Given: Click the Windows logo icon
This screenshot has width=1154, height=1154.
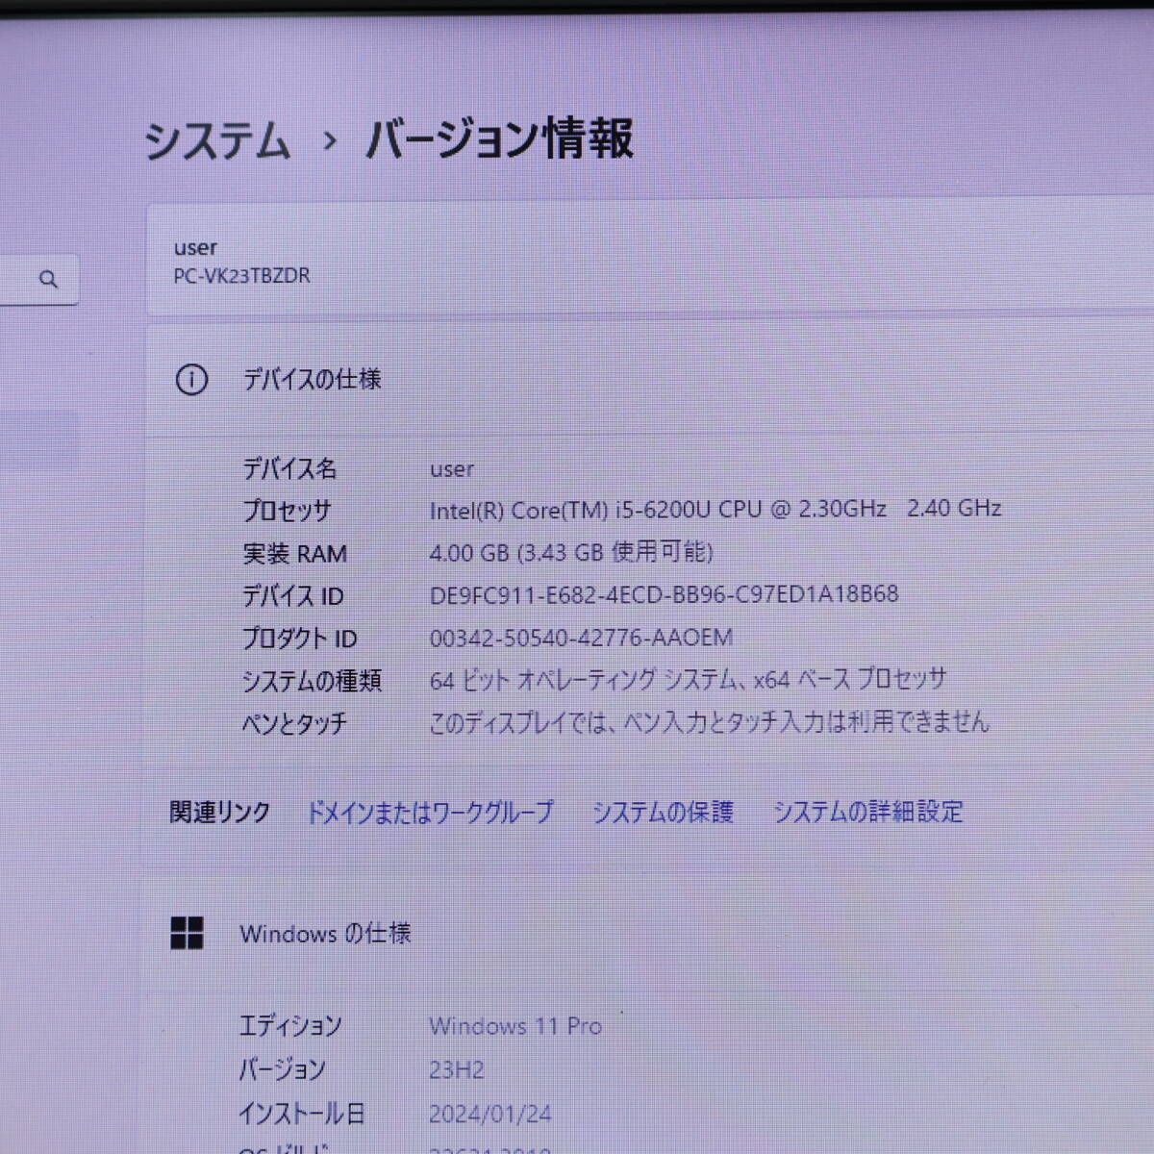Looking at the screenshot, I should tap(187, 933).
